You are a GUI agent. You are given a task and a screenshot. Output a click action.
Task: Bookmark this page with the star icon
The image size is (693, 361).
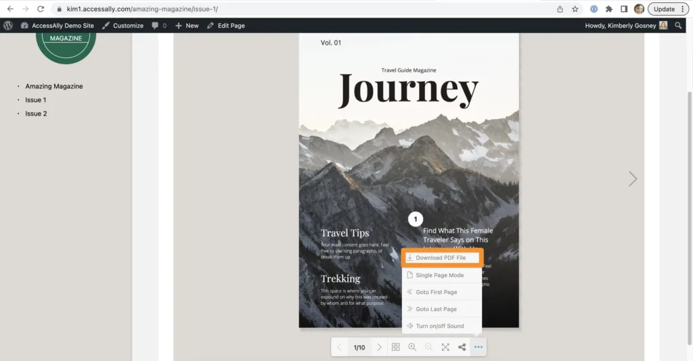pyautogui.click(x=575, y=9)
